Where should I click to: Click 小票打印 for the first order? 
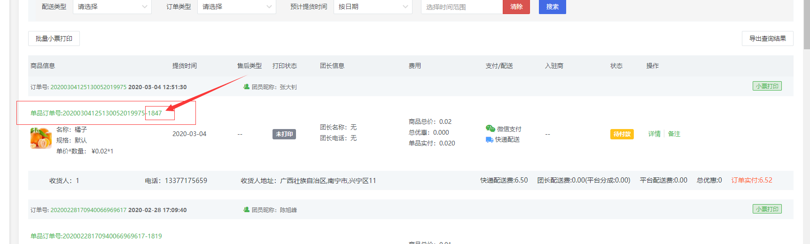[767, 86]
